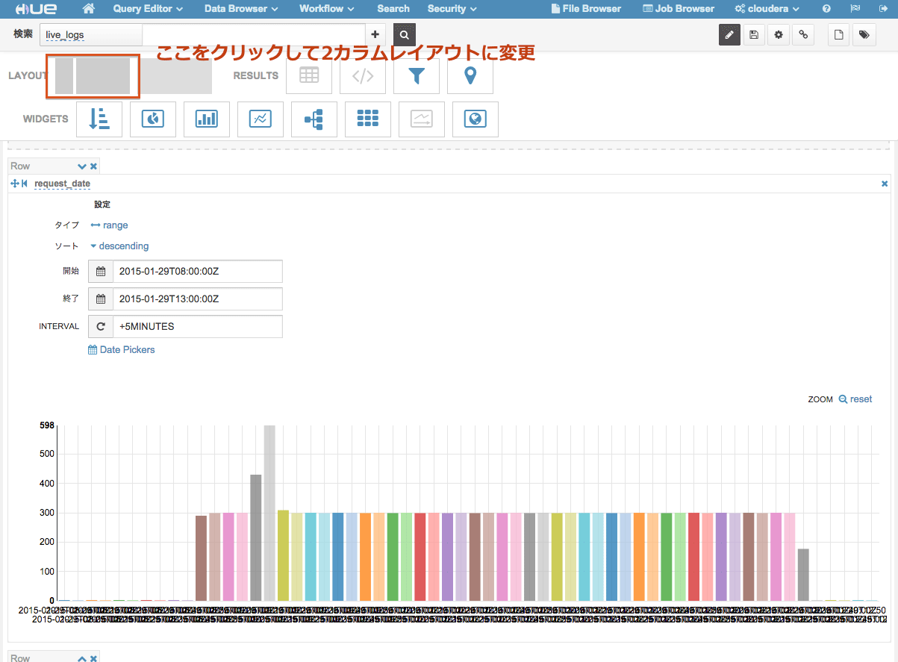This screenshot has height=662, width=898.
Task: Toggle the facet type range link
Action: (109, 225)
